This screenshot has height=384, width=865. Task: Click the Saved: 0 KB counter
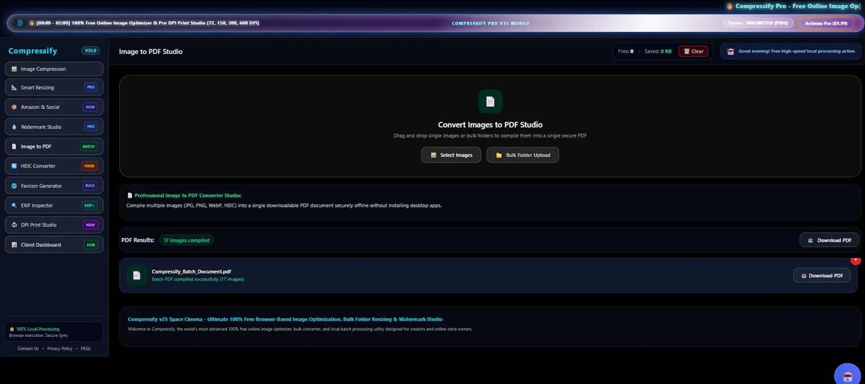pyautogui.click(x=658, y=51)
